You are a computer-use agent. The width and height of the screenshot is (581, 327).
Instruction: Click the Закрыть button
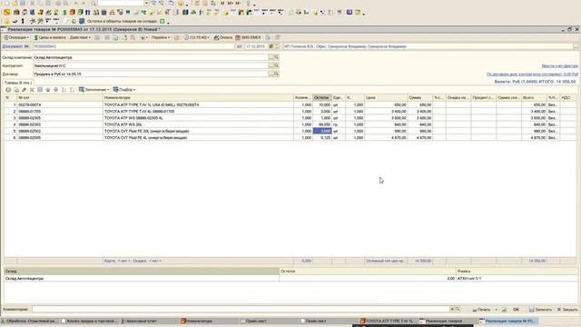pos(567,309)
